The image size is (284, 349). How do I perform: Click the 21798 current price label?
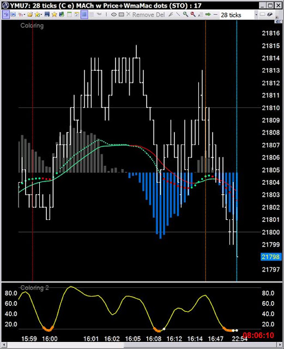(271, 257)
